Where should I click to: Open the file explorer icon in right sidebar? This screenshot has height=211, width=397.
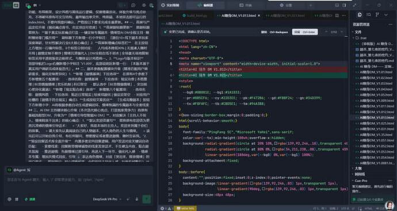point(360,15)
